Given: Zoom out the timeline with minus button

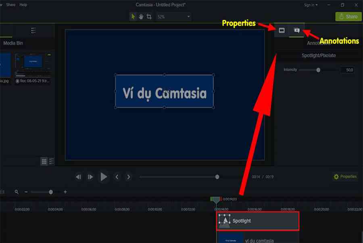Looking at the screenshot, I should coord(26,192).
